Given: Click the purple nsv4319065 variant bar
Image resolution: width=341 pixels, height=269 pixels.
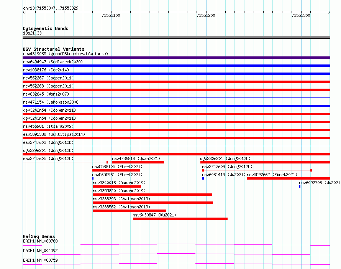Looking at the screenshot, I should (176, 58).
